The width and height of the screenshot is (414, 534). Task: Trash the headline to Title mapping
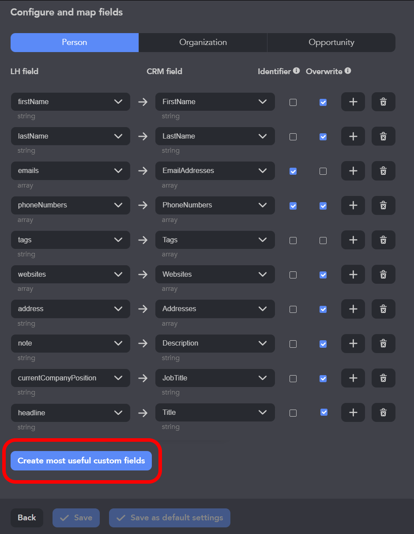click(x=383, y=413)
